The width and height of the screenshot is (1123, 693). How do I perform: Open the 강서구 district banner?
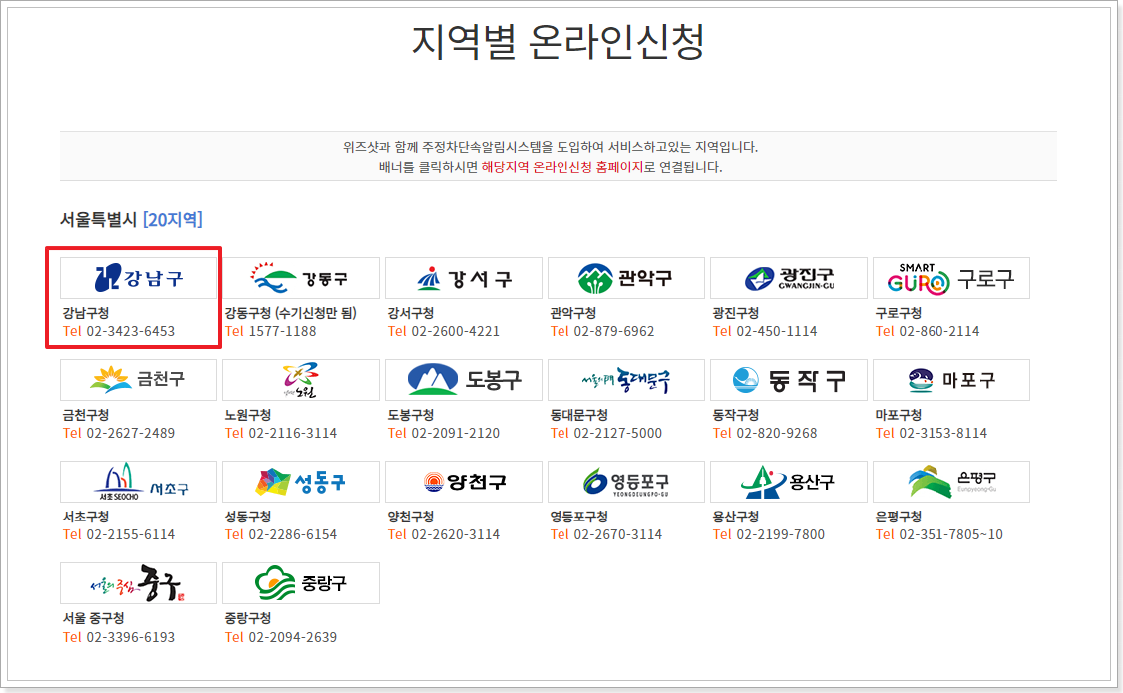click(x=464, y=278)
